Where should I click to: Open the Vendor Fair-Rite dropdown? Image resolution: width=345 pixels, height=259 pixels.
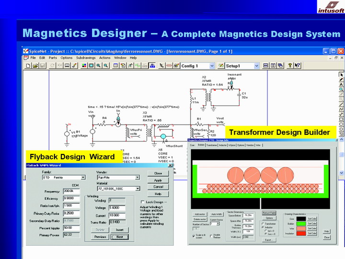click(x=138, y=177)
